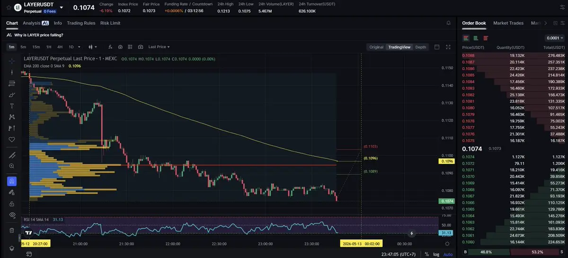Switch to the Original chart view

[x=376, y=47]
